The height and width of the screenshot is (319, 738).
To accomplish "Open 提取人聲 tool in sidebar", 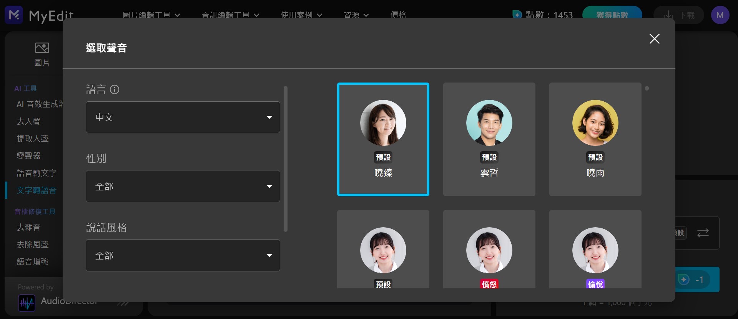I will pos(33,139).
